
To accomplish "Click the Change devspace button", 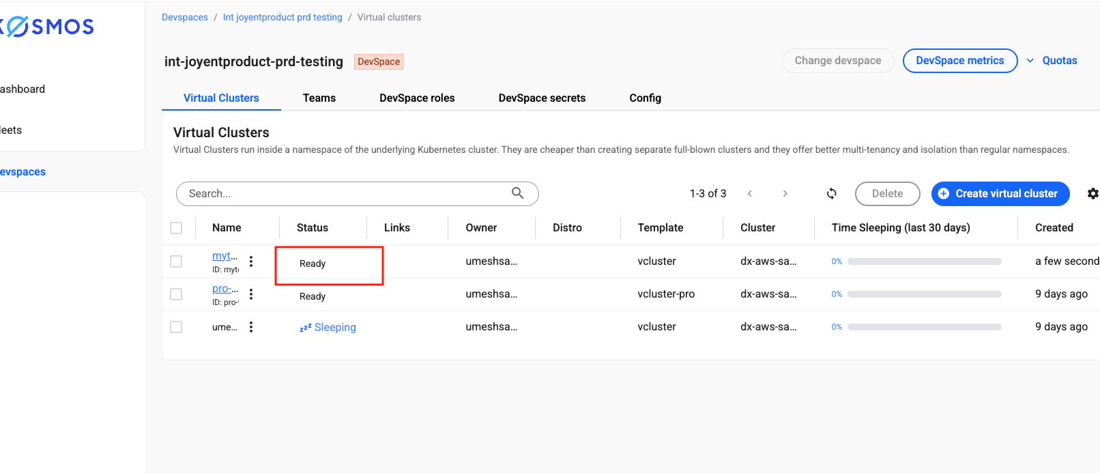I will coord(838,61).
